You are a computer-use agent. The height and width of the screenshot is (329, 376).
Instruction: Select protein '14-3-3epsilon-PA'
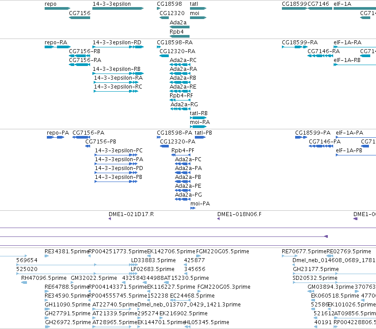(119, 159)
